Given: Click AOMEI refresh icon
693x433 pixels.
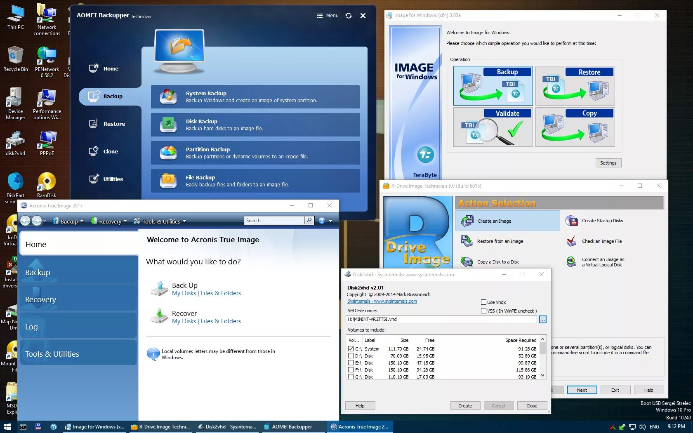Looking at the screenshot, I should coord(349,16).
